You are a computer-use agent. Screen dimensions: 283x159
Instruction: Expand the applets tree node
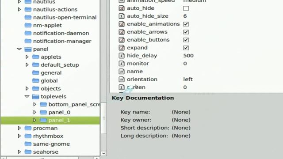pos(27,57)
